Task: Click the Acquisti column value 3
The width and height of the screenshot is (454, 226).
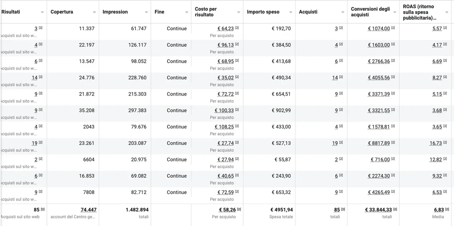Action: point(336,29)
